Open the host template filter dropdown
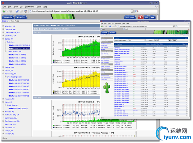This screenshot has width=193, height=143. (x=137, y=40)
